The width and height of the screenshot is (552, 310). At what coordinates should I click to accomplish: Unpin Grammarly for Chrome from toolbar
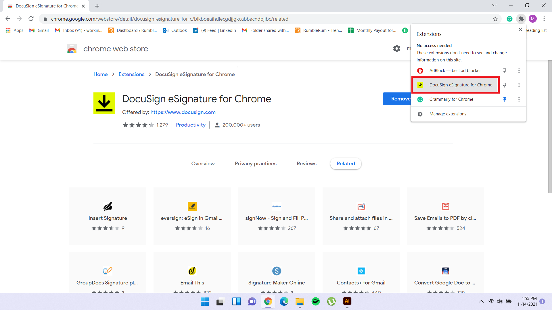coord(505,99)
